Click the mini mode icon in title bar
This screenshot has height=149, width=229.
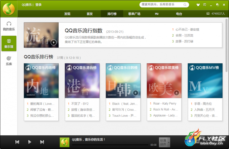pos(205,5)
